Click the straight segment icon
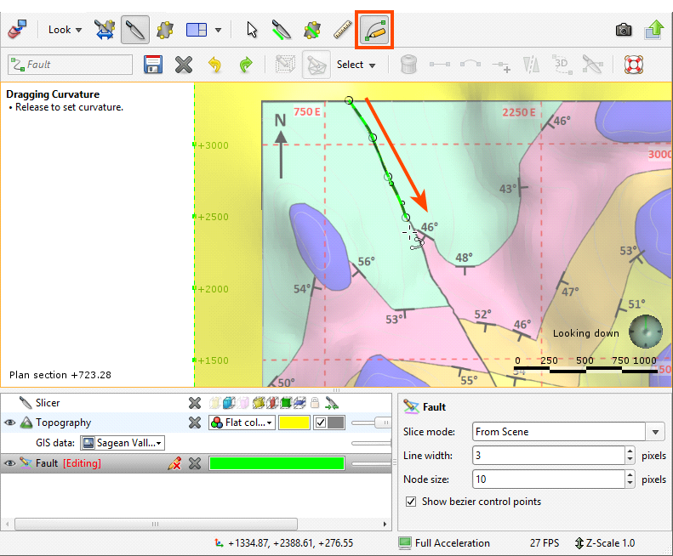Image resolution: width=673 pixels, height=556 pixels. point(440,65)
